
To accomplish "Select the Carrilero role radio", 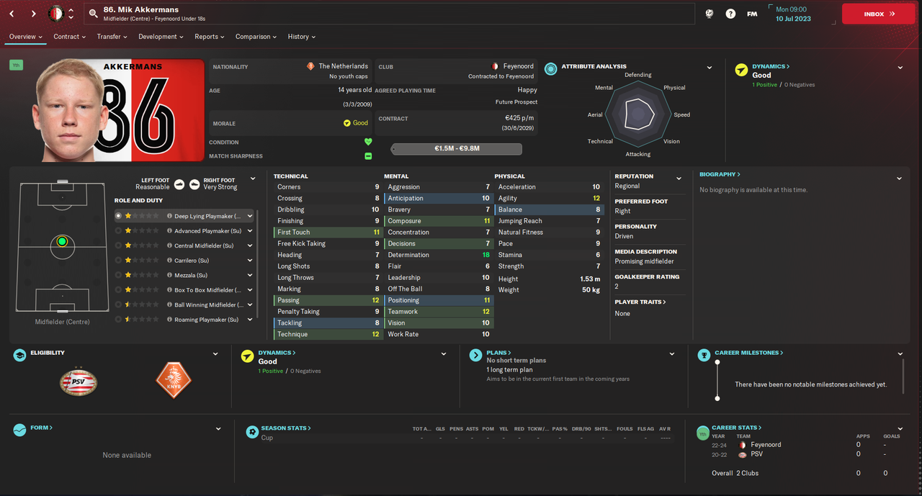I will click(119, 260).
